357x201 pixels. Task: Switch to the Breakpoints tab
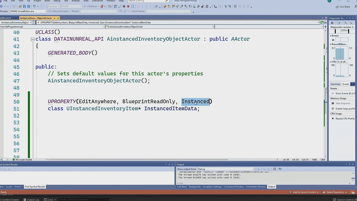(x=195, y=187)
